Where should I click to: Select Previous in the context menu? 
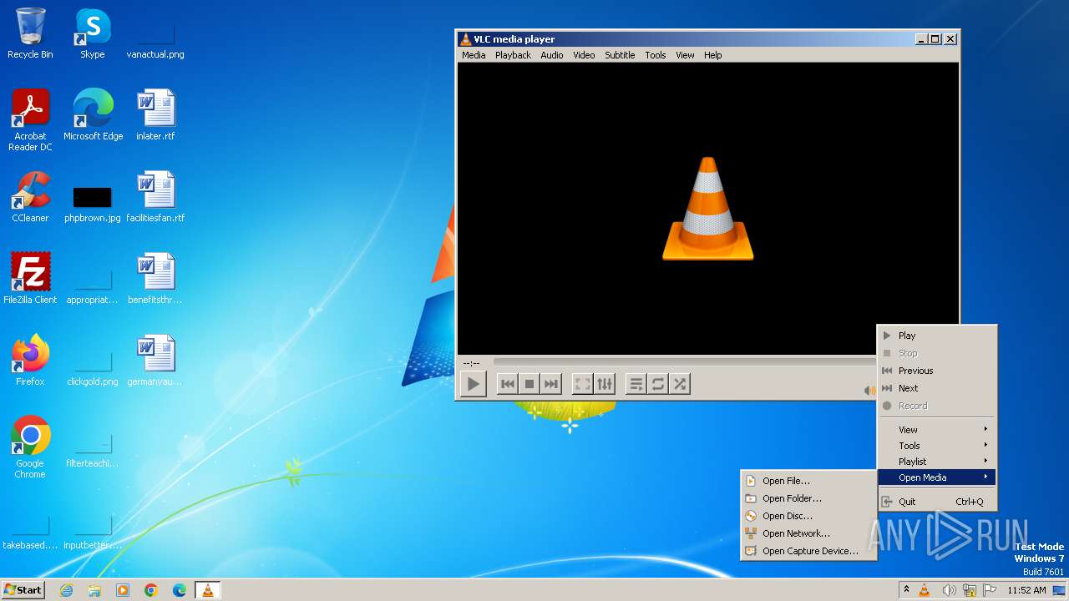936,371
